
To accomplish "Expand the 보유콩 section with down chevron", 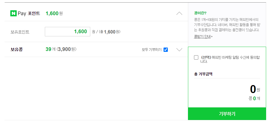I will click(179, 50).
